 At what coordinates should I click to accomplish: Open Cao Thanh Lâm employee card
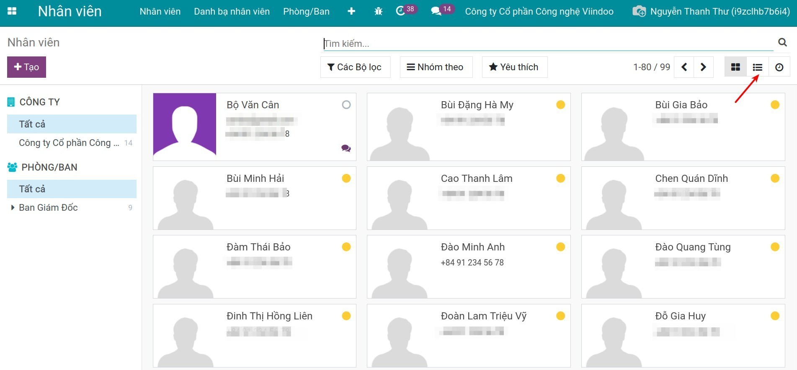coord(469,198)
